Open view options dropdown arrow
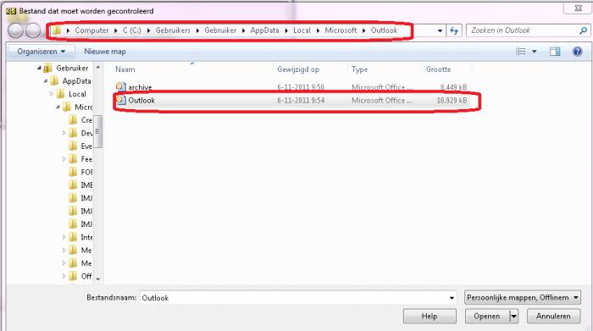The height and width of the screenshot is (331, 593). click(534, 52)
